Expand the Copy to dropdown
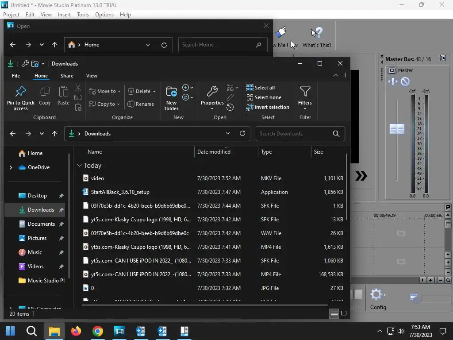The width and height of the screenshot is (453, 340). click(x=118, y=104)
